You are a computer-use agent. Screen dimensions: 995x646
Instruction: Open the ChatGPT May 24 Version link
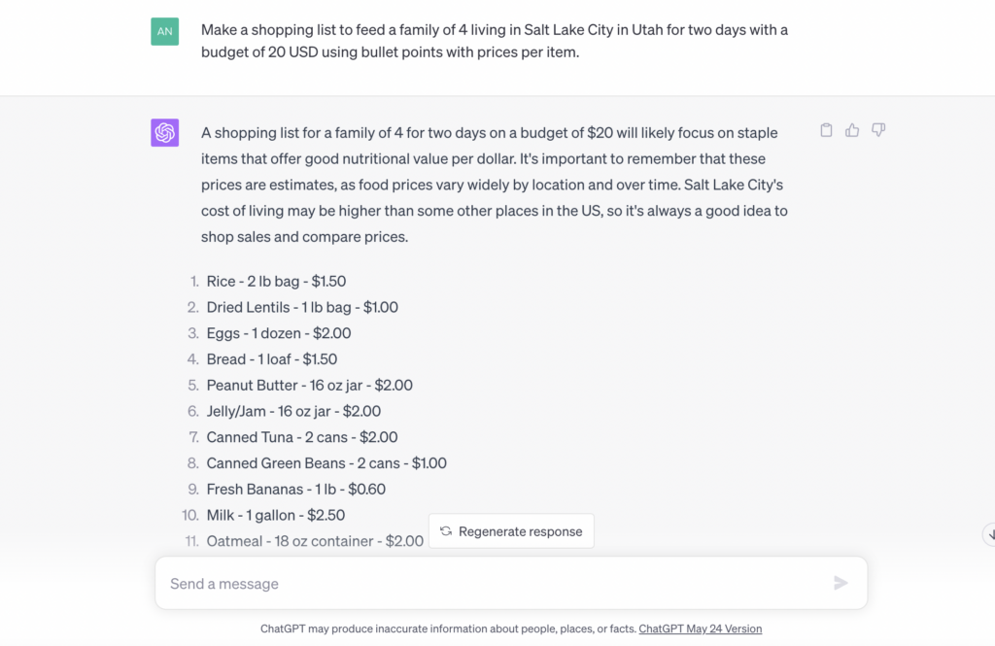[700, 629]
